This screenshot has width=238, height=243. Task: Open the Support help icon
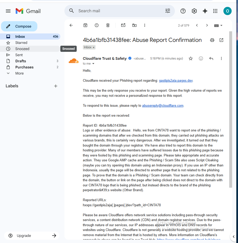183,11
